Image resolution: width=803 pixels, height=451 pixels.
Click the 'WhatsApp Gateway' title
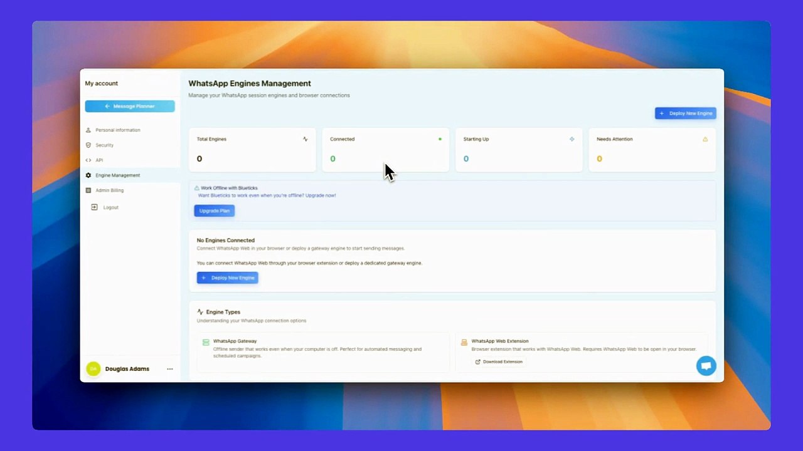coord(235,341)
